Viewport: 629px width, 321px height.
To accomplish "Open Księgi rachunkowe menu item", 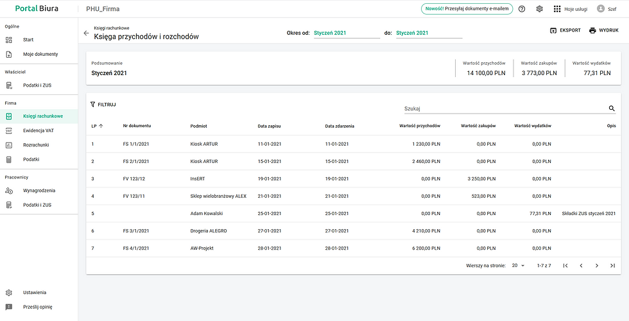I will (x=39, y=116).
